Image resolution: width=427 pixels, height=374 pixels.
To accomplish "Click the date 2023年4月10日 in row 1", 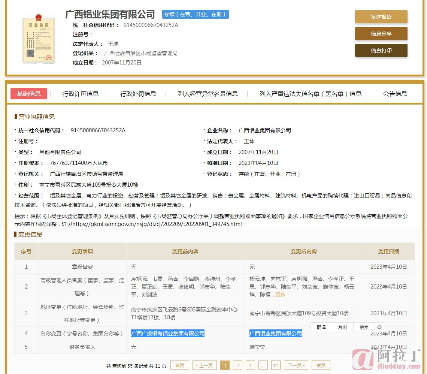I will point(388,267).
